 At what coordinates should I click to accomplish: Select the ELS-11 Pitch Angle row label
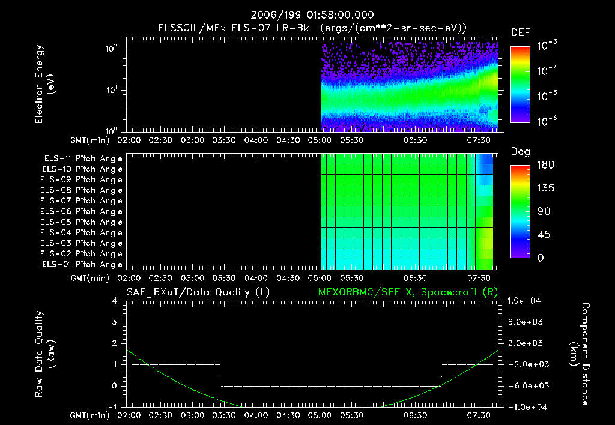[83, 159]
